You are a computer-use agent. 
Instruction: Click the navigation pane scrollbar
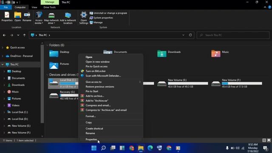click(42, 84)
